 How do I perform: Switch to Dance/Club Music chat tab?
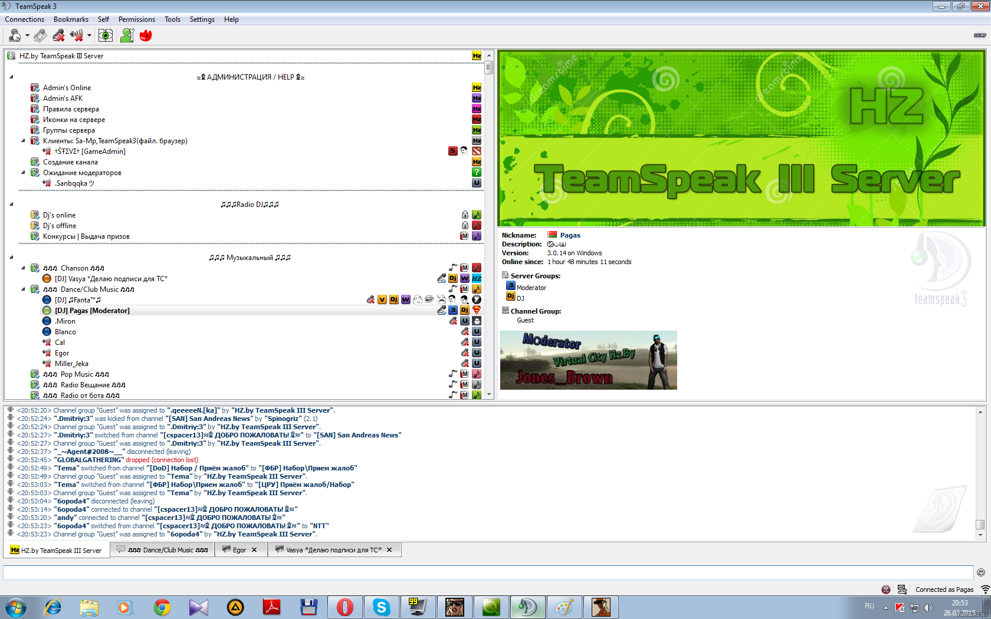tap(163, 550)
